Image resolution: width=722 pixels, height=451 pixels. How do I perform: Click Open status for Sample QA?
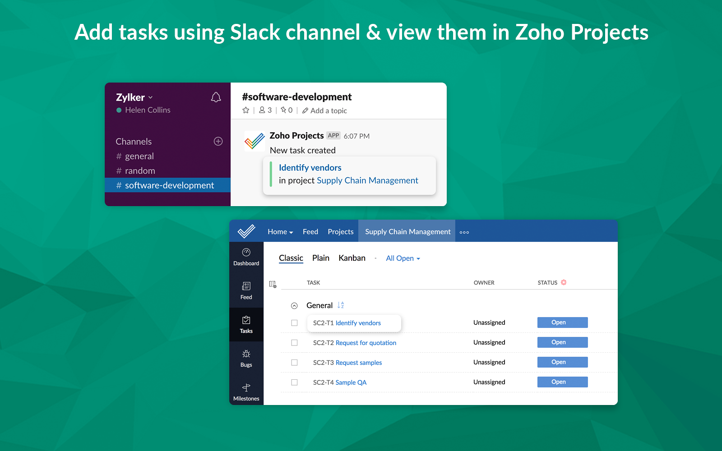562,382
